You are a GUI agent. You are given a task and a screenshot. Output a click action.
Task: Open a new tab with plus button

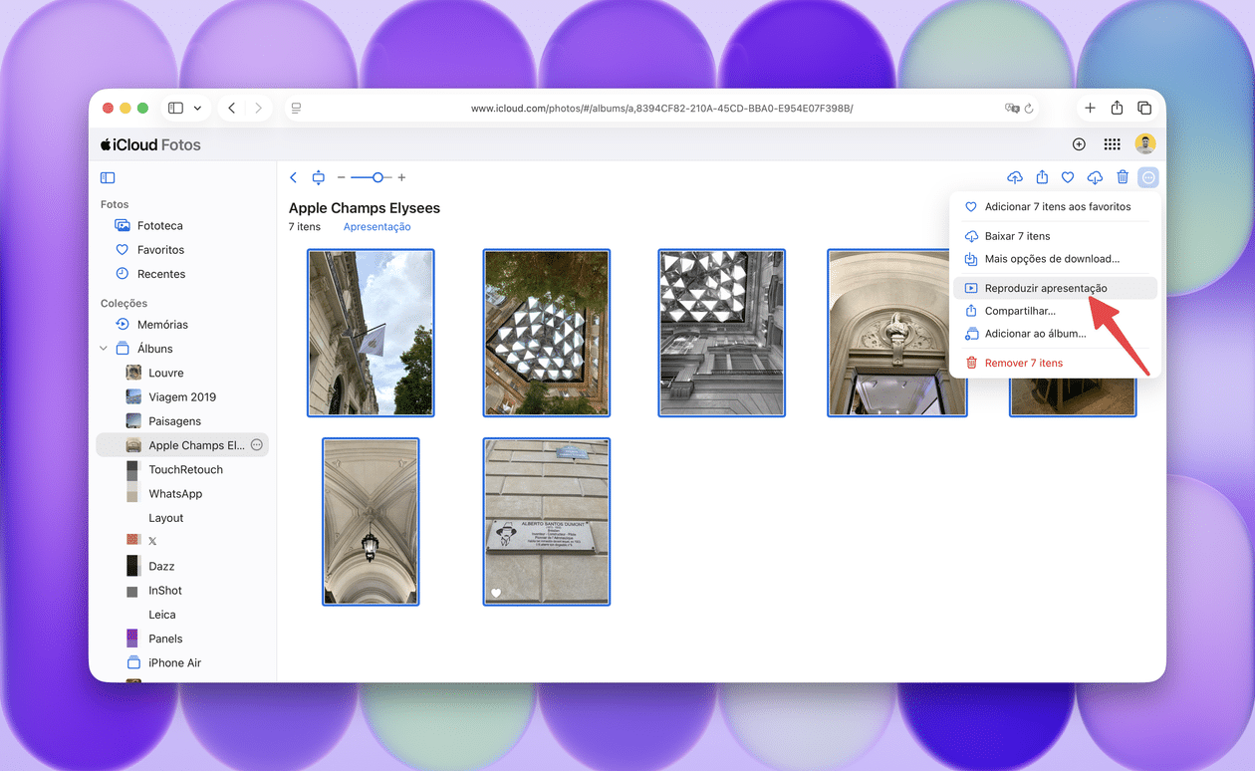[1090, 108]
